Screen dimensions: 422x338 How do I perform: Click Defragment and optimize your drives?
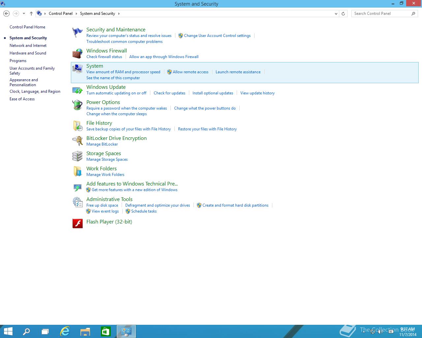[x=158, y=205]
